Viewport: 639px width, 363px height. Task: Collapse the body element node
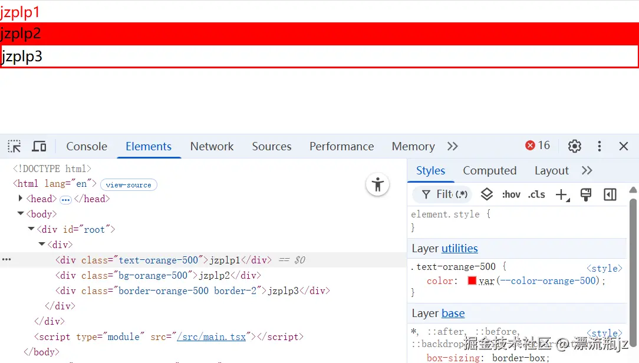(21, 213)
